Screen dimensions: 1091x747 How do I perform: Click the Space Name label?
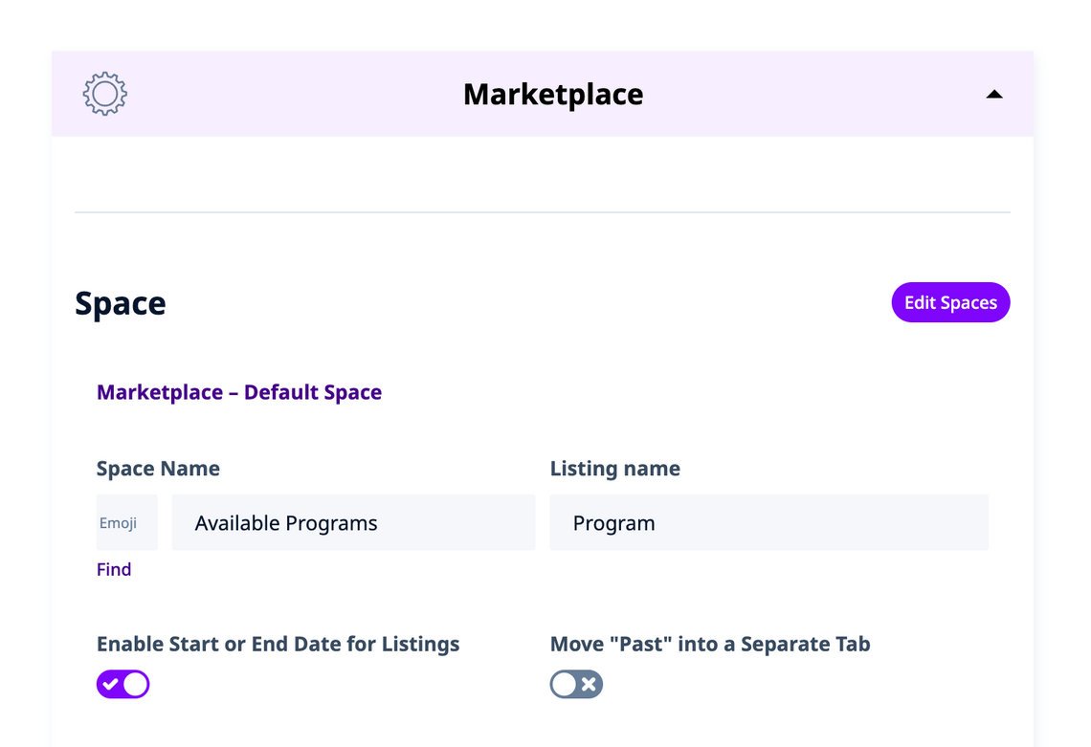158,469
